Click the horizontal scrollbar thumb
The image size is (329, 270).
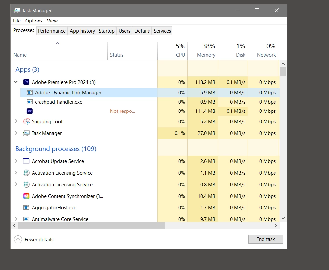pos(92,225)
